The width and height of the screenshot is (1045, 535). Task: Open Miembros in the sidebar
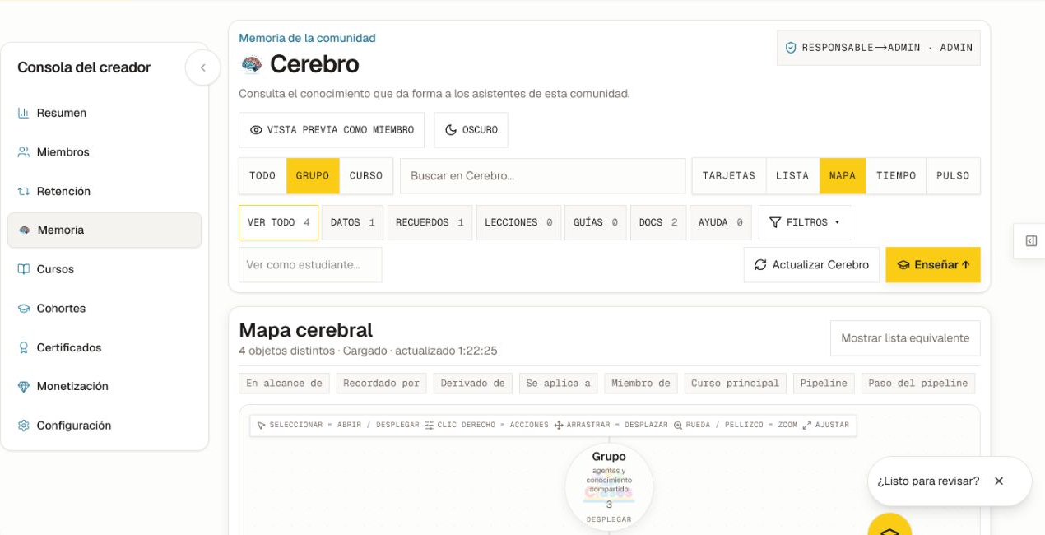click(x=104, y=152)
